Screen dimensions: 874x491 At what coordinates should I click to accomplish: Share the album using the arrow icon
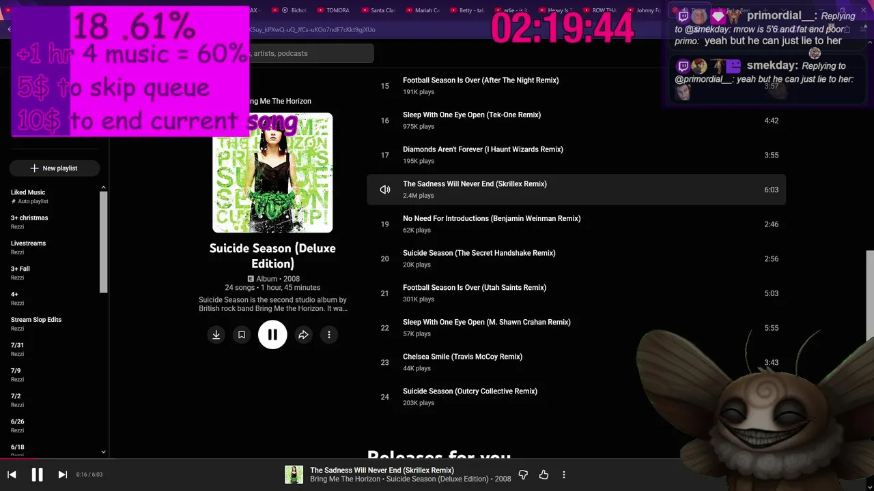click(x=303, y=335)
